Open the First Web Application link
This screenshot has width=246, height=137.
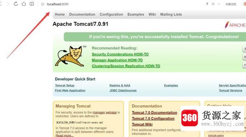70,90
